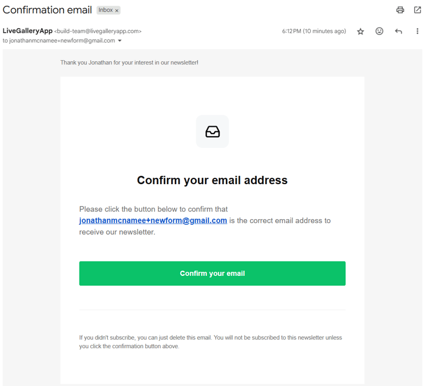Open the jonathanmcnamee+newform@gmail.com link
The width and height of the screenshot is (427, 386).
pos(153,220)
